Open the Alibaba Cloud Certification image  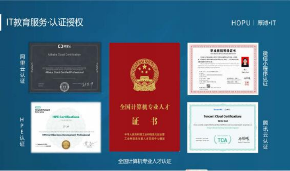coord(65,67)
